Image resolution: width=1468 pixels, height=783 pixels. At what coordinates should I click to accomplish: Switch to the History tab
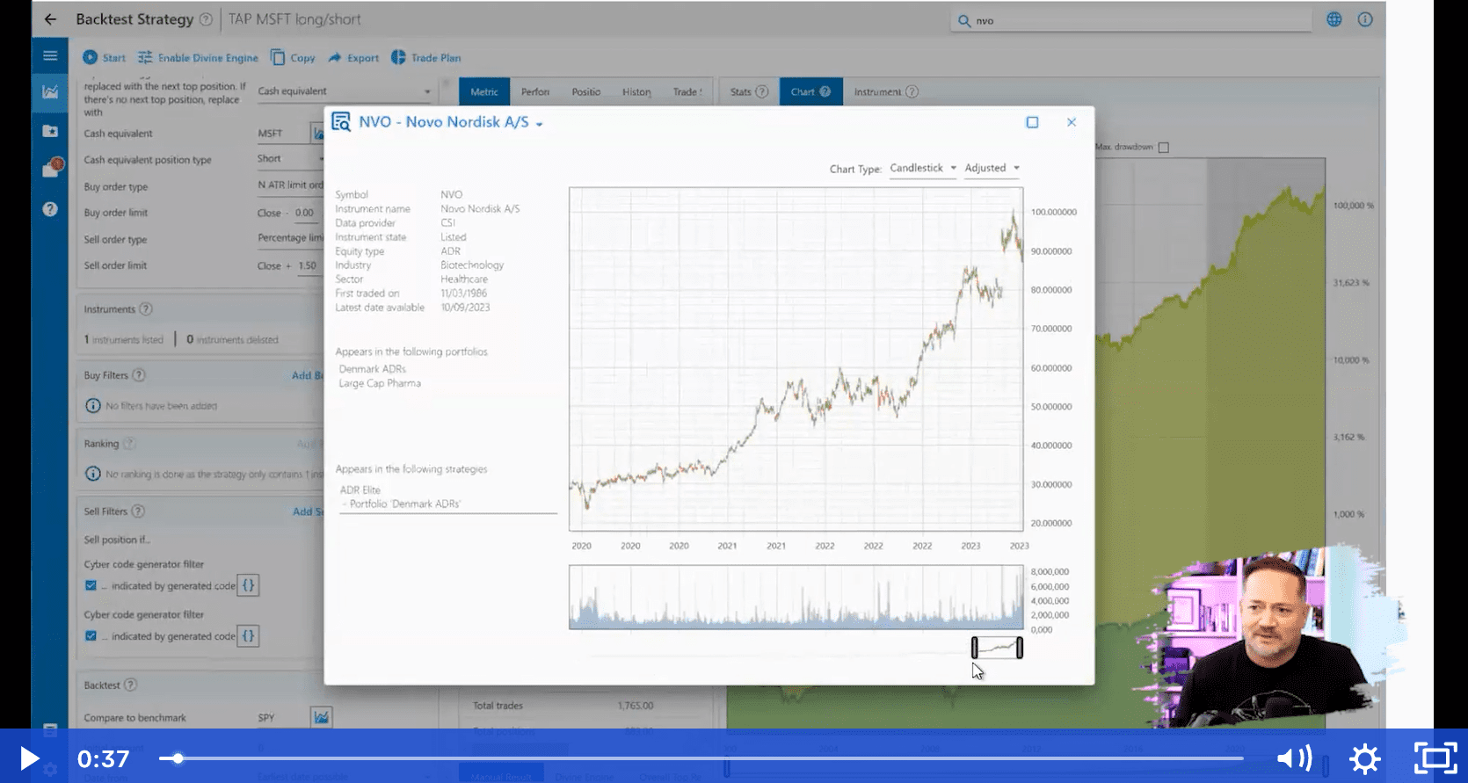pyautogui.click(x=636, y=91)
